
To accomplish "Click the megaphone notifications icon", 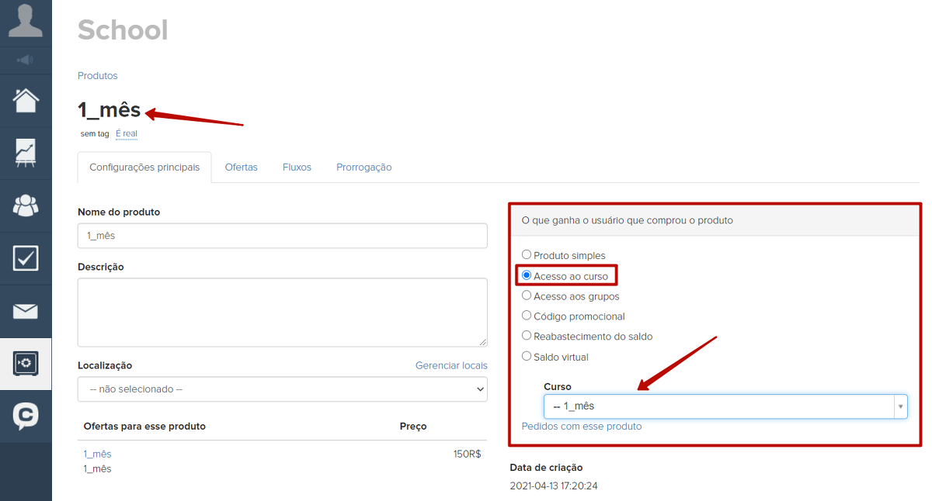I will click(26, 60).
